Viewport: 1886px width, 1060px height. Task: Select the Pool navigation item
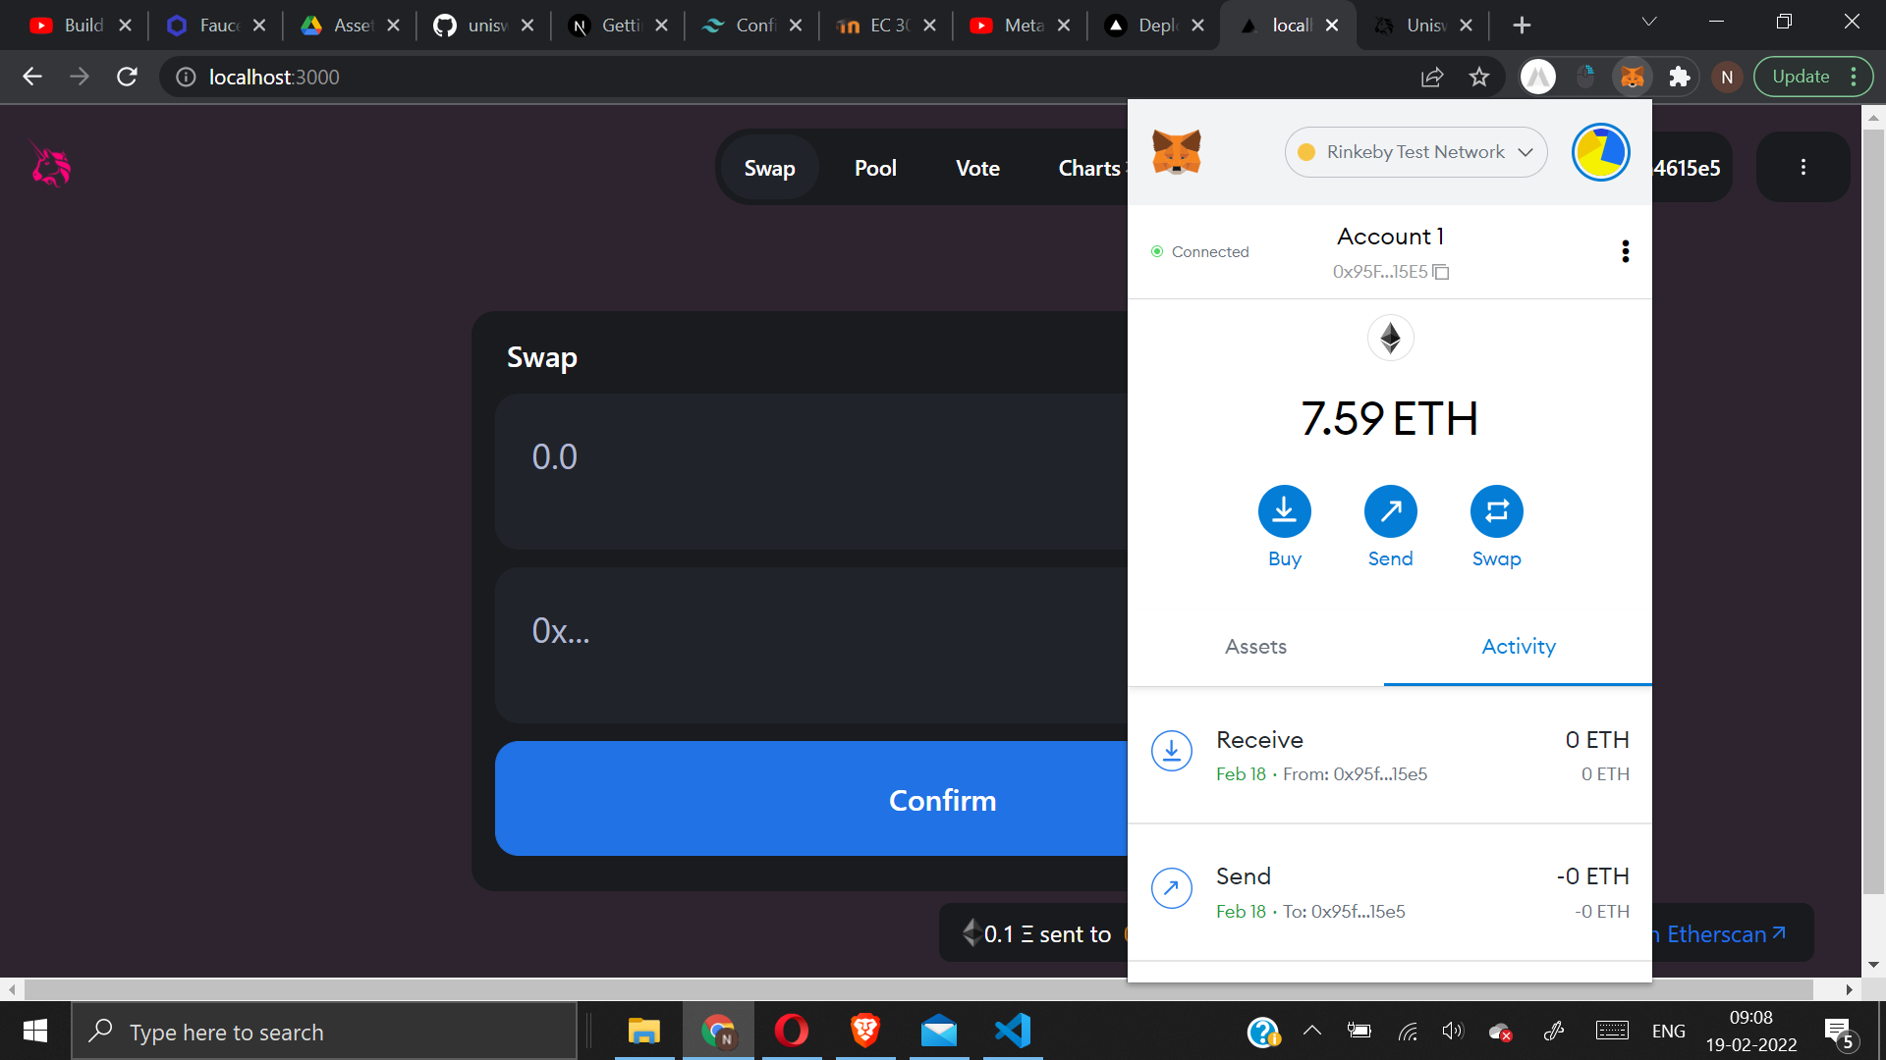[x=875, y=168]
